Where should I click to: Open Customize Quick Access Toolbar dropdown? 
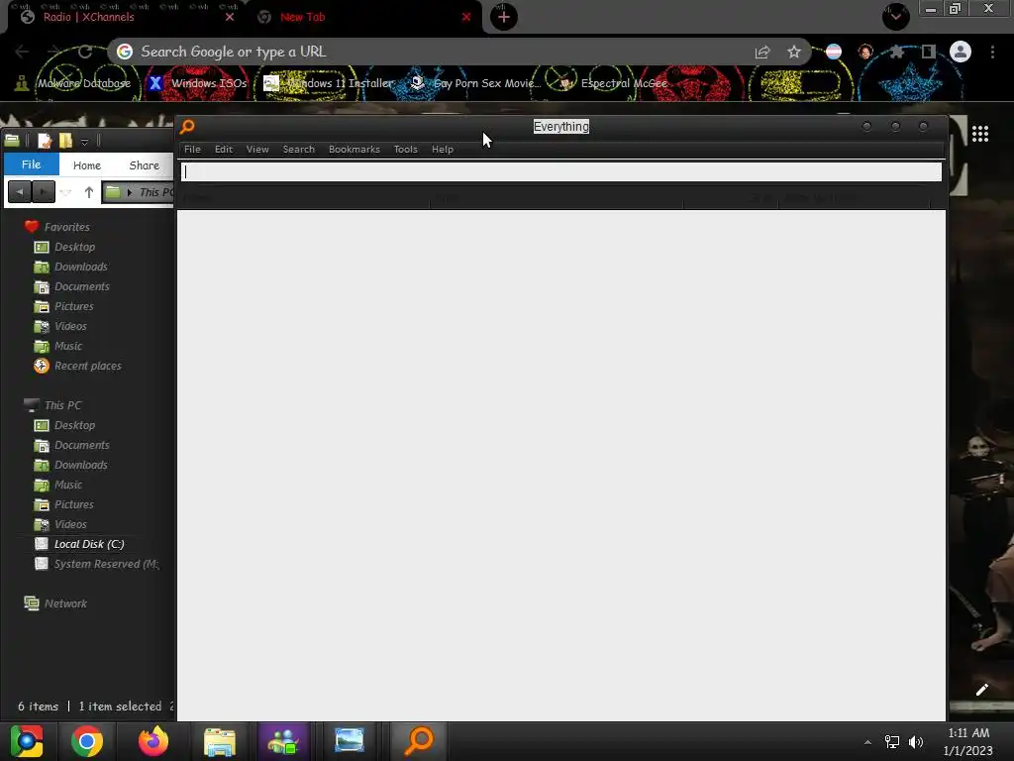[x=84, y=142]
